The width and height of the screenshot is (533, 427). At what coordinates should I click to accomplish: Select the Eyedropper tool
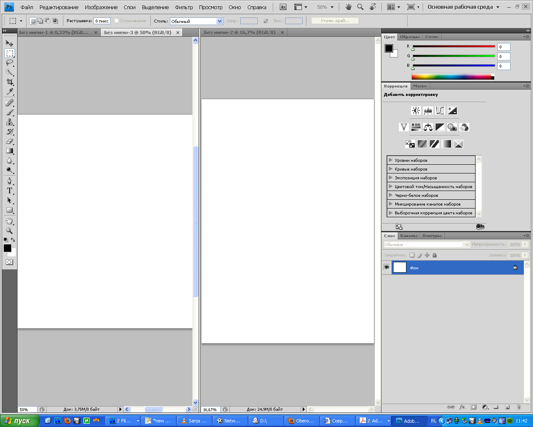click(9, 92)
